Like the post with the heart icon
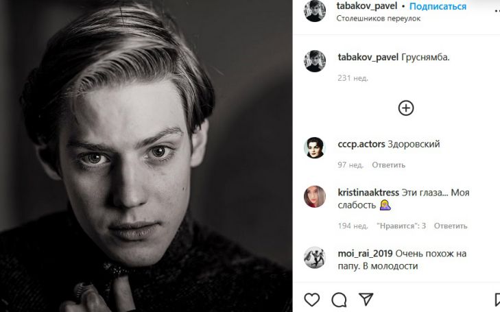The width and height of the screenshot is (500, 312). point(312,300)
